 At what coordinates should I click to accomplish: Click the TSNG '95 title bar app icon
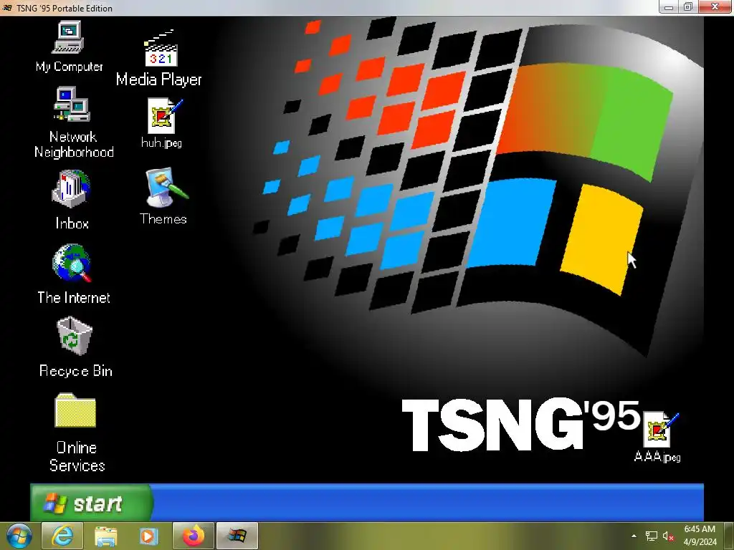click(7, 8)
